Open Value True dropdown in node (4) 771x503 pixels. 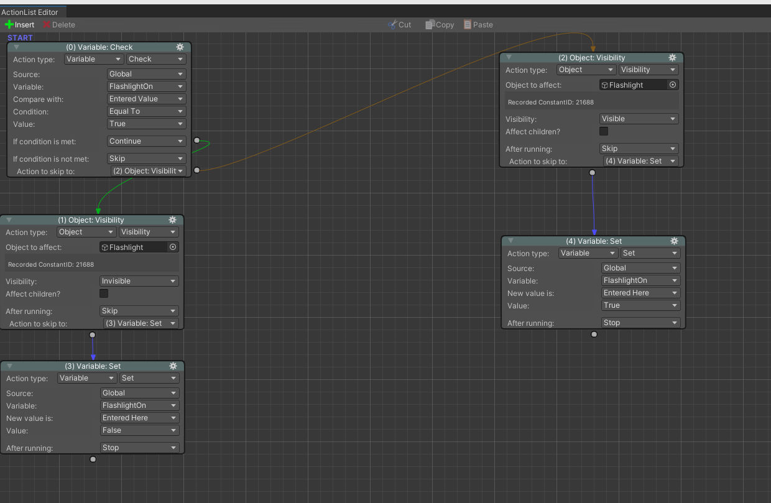[641, 305]
